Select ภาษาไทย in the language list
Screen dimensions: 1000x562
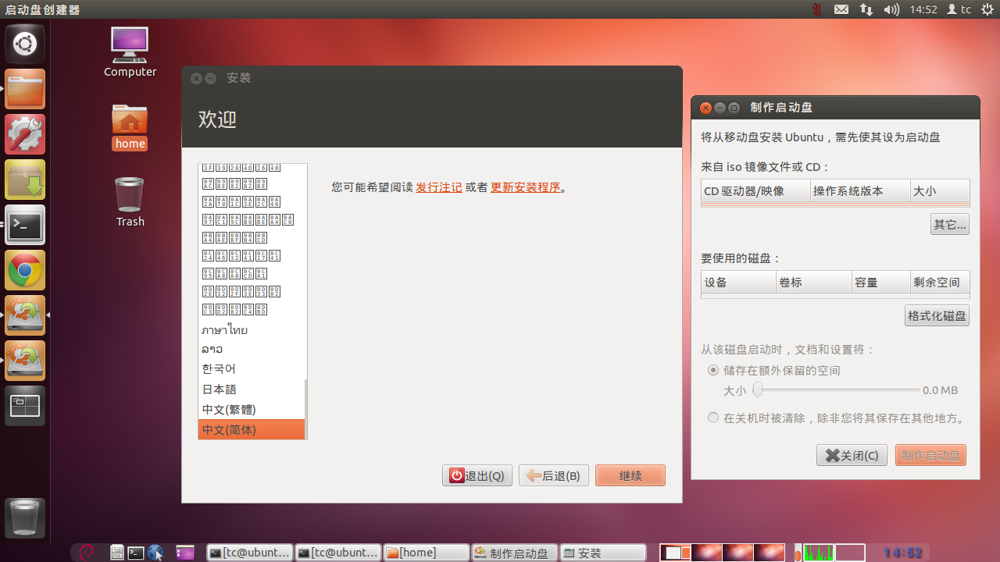[252, 329]
